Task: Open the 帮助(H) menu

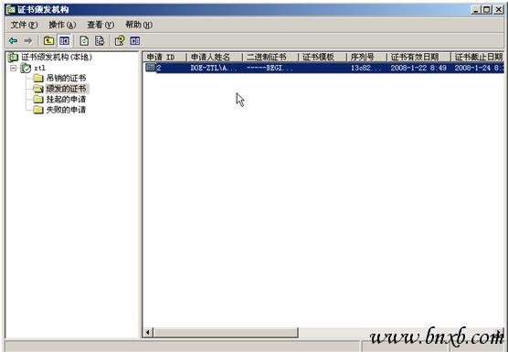Action: pos(139,25)
